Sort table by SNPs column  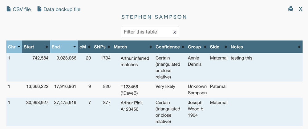pyautogui.click(x=101, y=47)
